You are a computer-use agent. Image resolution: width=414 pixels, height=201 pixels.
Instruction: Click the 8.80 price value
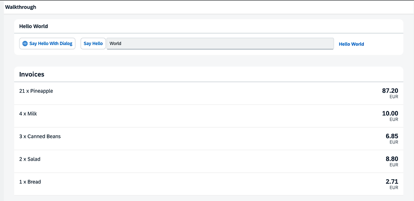392,159
